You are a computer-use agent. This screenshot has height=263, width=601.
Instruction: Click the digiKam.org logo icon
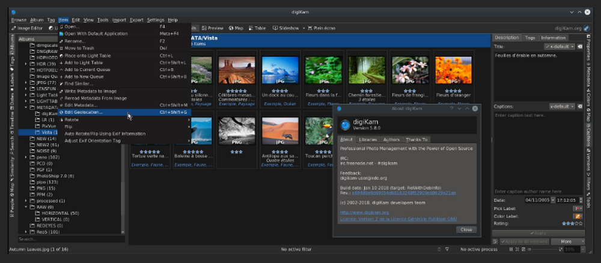[x=587, y=28]
